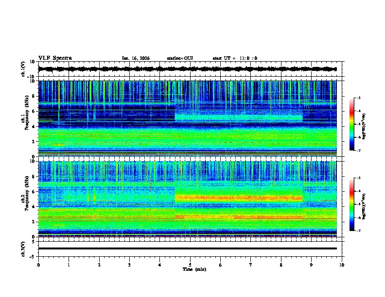Click the time axis tick label "3"
This screenshot has width=385, height=297.
click(129, 265)
